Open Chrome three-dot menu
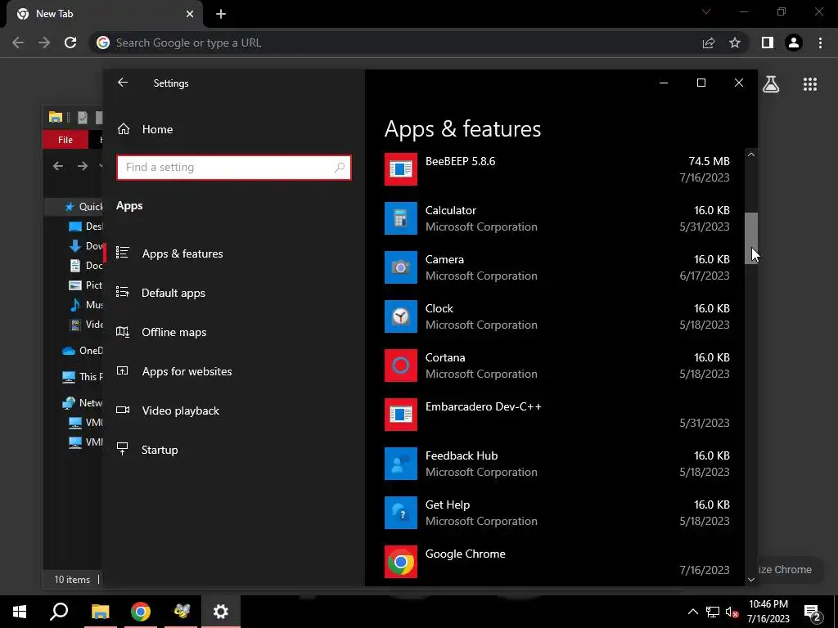This screenshot has width=838, height=628. click(x=820, y=43)
